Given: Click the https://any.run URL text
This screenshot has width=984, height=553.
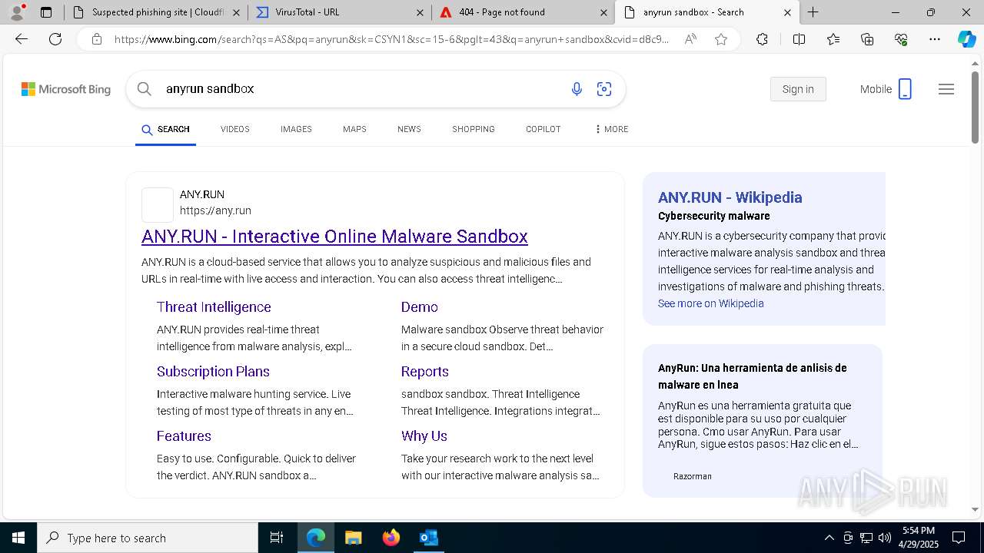Looking at the screenshot, I should pos(215,210).
